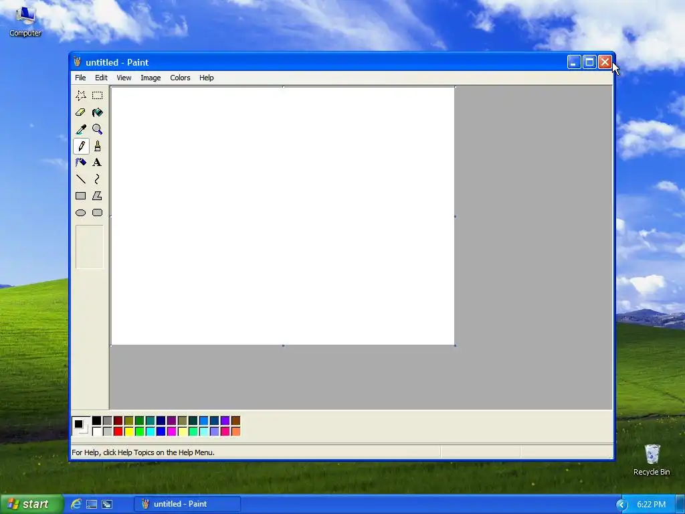
Task: Click the window switcher quick launch icon
Action: (107, 504)
